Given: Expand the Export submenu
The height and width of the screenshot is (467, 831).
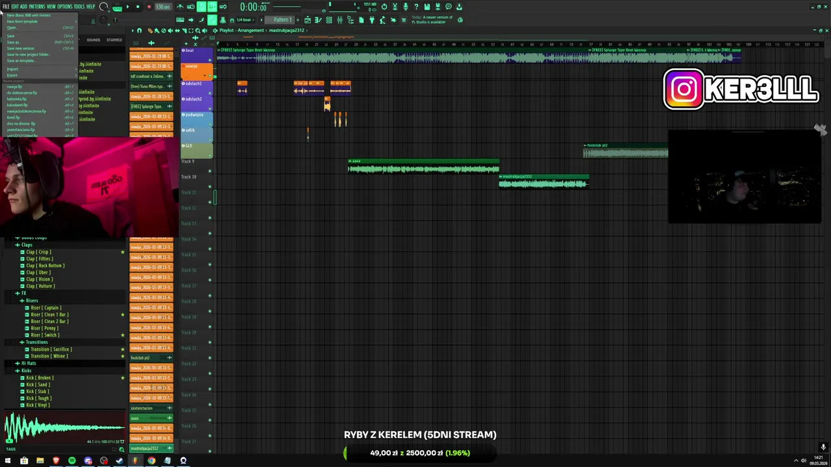Looking at the screenshot, I should pyautogui.click(x=40, y=75).
